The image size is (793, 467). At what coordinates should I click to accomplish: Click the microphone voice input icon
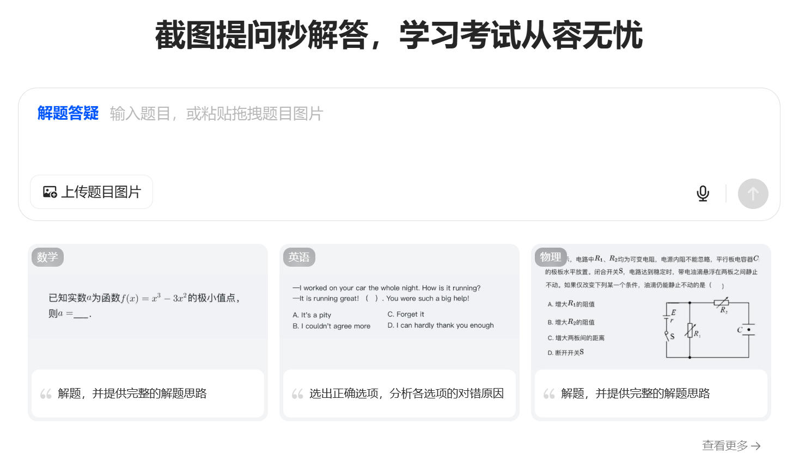pos(703,193)
